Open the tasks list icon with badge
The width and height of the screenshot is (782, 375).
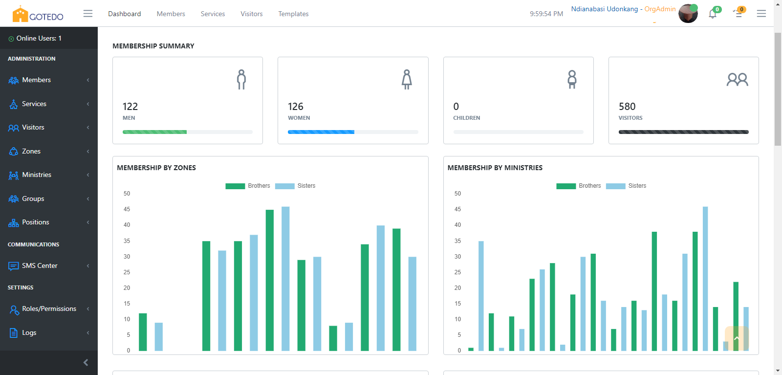coord(739,14)
